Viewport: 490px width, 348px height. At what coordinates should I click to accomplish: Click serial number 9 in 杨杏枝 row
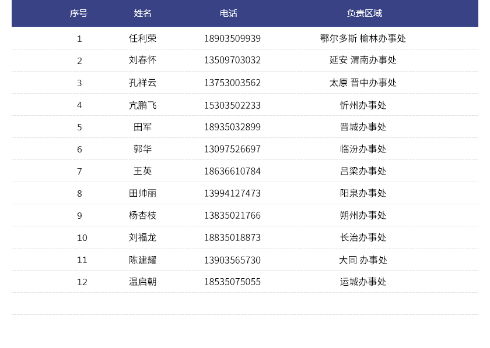[80, 216]
